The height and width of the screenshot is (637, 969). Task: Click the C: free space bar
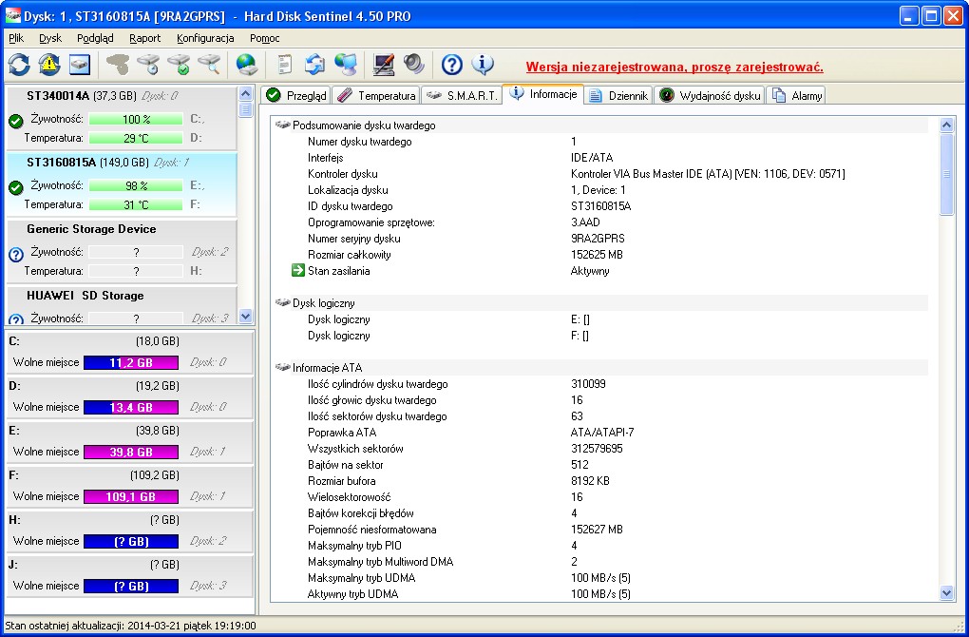(x=131, y=362)
